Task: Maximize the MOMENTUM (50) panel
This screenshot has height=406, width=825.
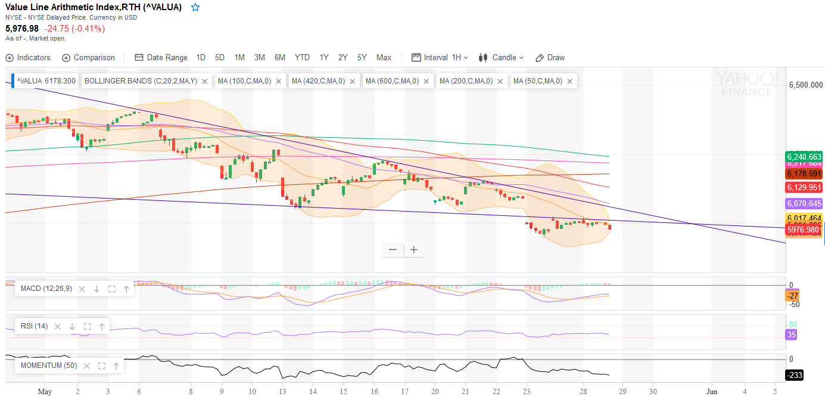Action: 101,365
